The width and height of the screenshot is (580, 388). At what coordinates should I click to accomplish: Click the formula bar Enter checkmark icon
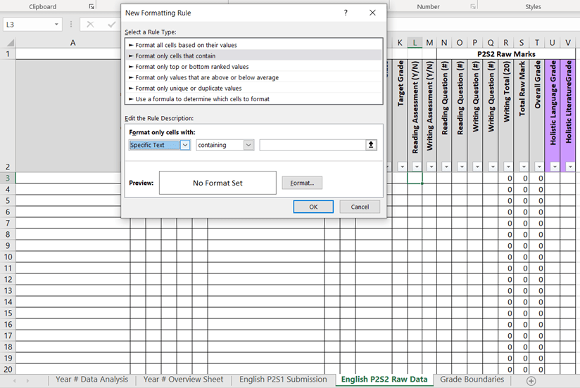(110, 25)
